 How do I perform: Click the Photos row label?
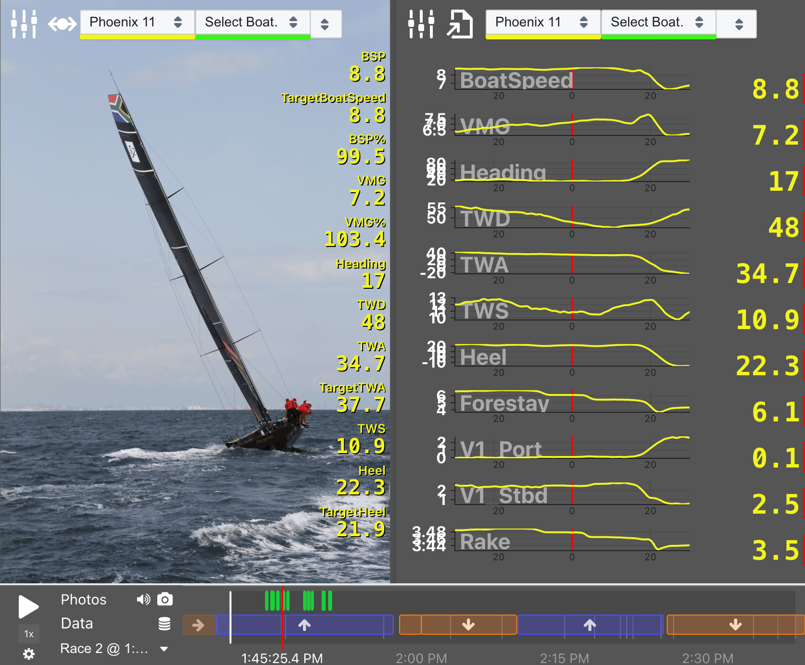tap(83, 599)
